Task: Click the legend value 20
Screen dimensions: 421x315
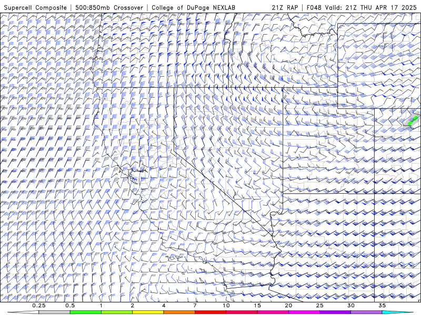Action: pyautogui.click(x=288, y=306)
